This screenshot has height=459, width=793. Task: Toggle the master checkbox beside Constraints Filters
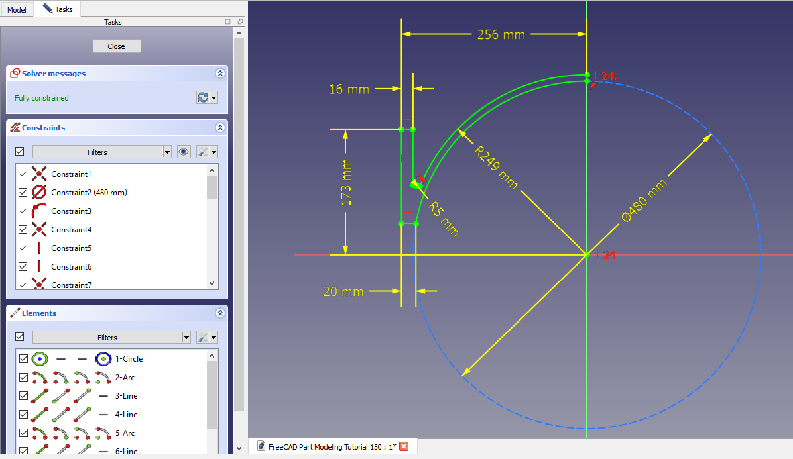(20, 152)
